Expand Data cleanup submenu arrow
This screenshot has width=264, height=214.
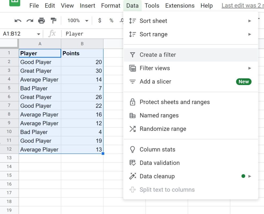pos(250,176)
